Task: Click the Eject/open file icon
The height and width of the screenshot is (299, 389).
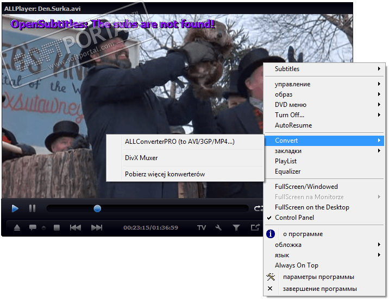Action: (17, 227)
